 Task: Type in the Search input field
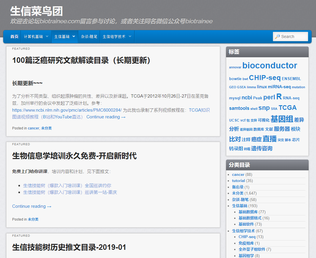pos(293,37)
